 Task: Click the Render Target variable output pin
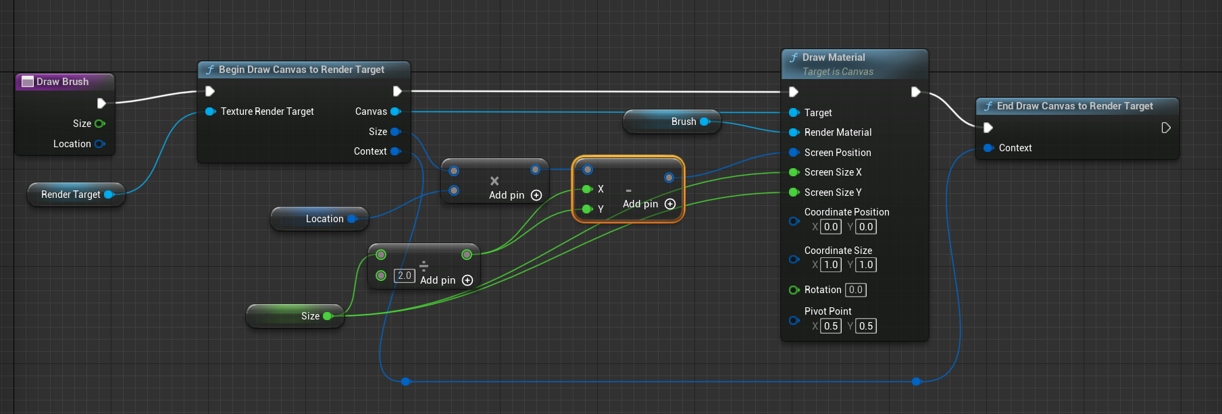pyautogui.click(x=109, y=195)
